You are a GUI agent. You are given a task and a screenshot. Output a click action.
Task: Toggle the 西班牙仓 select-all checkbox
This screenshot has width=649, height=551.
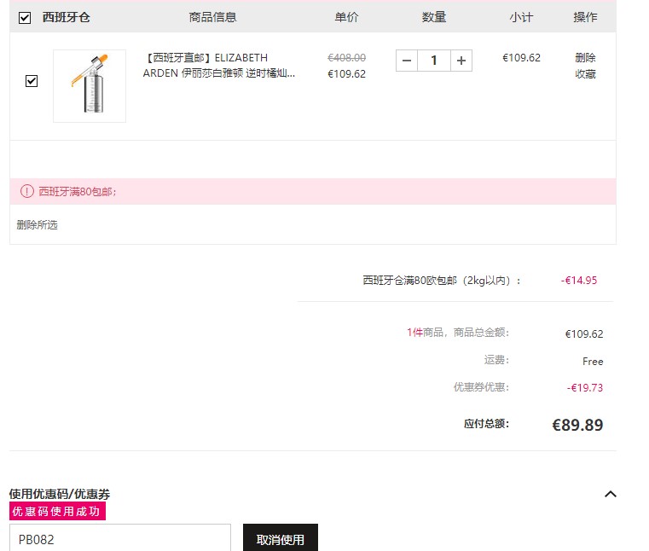click(x=25, y=18)
